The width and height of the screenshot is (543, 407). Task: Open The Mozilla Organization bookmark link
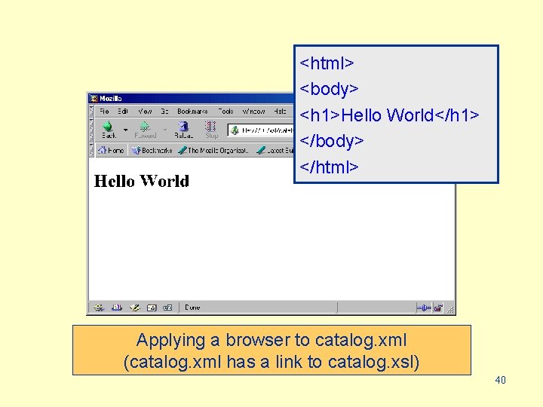tap(213, 150)
